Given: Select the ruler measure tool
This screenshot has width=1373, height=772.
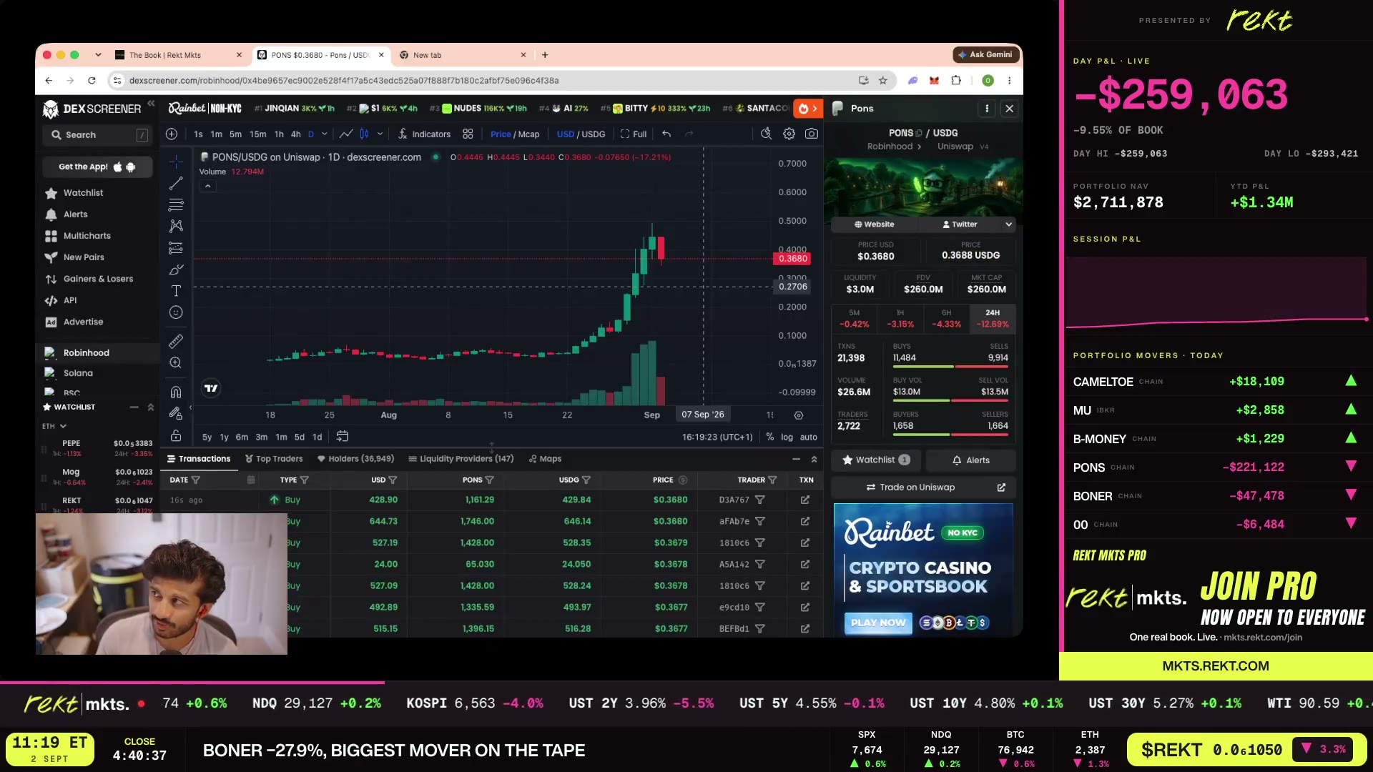Looking at the screenshot, I should [176, 341].
